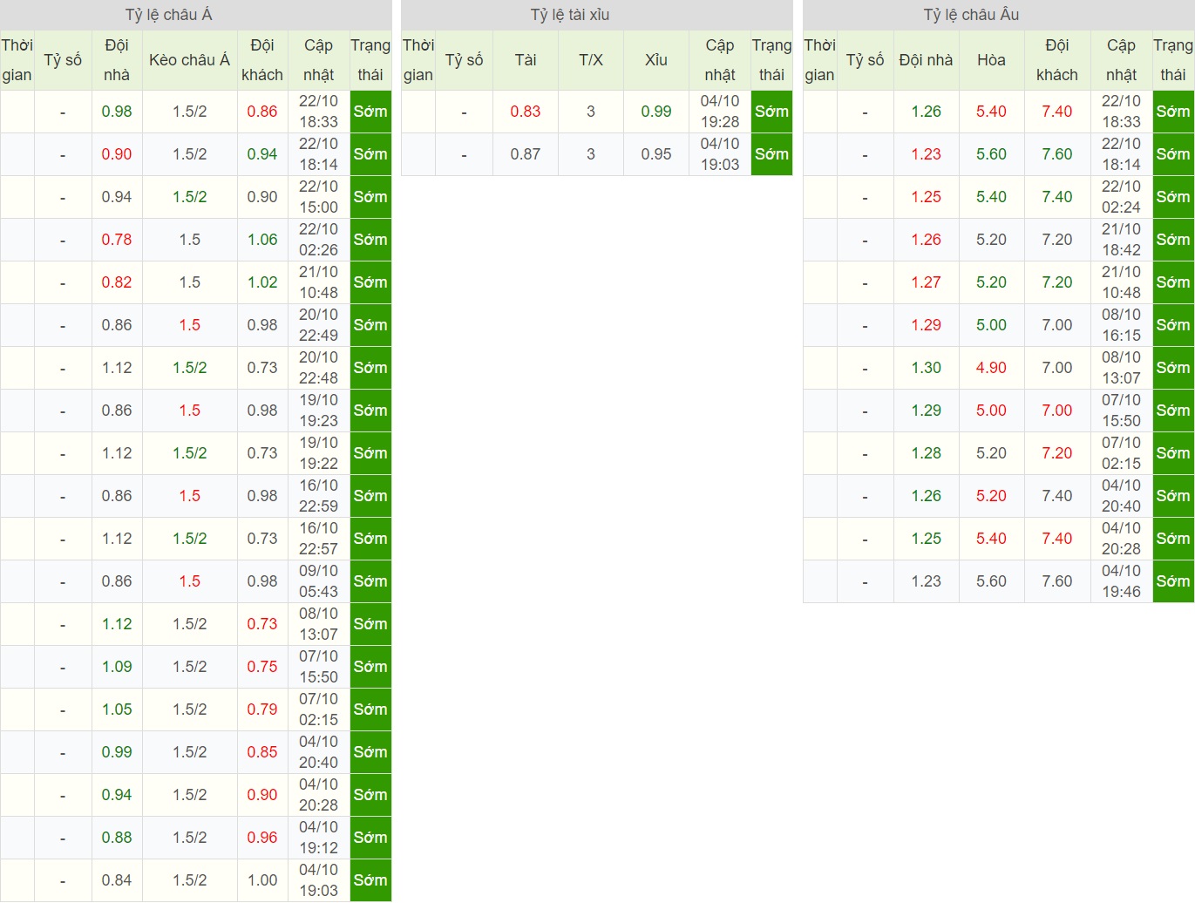Viewport: 1195px width, 903px height.
Task: Click the 04/10 19:28 update time
Action: click(x=720, y=112)
